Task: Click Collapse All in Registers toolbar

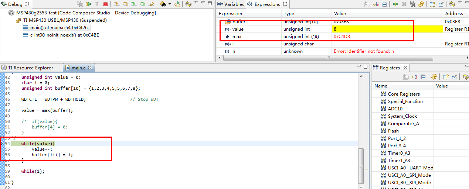Action: click(423, 77)
